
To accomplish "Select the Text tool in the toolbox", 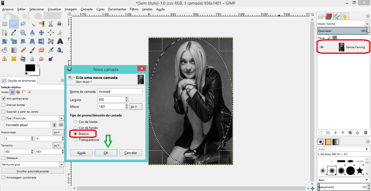I will click(x=60, y=41).
